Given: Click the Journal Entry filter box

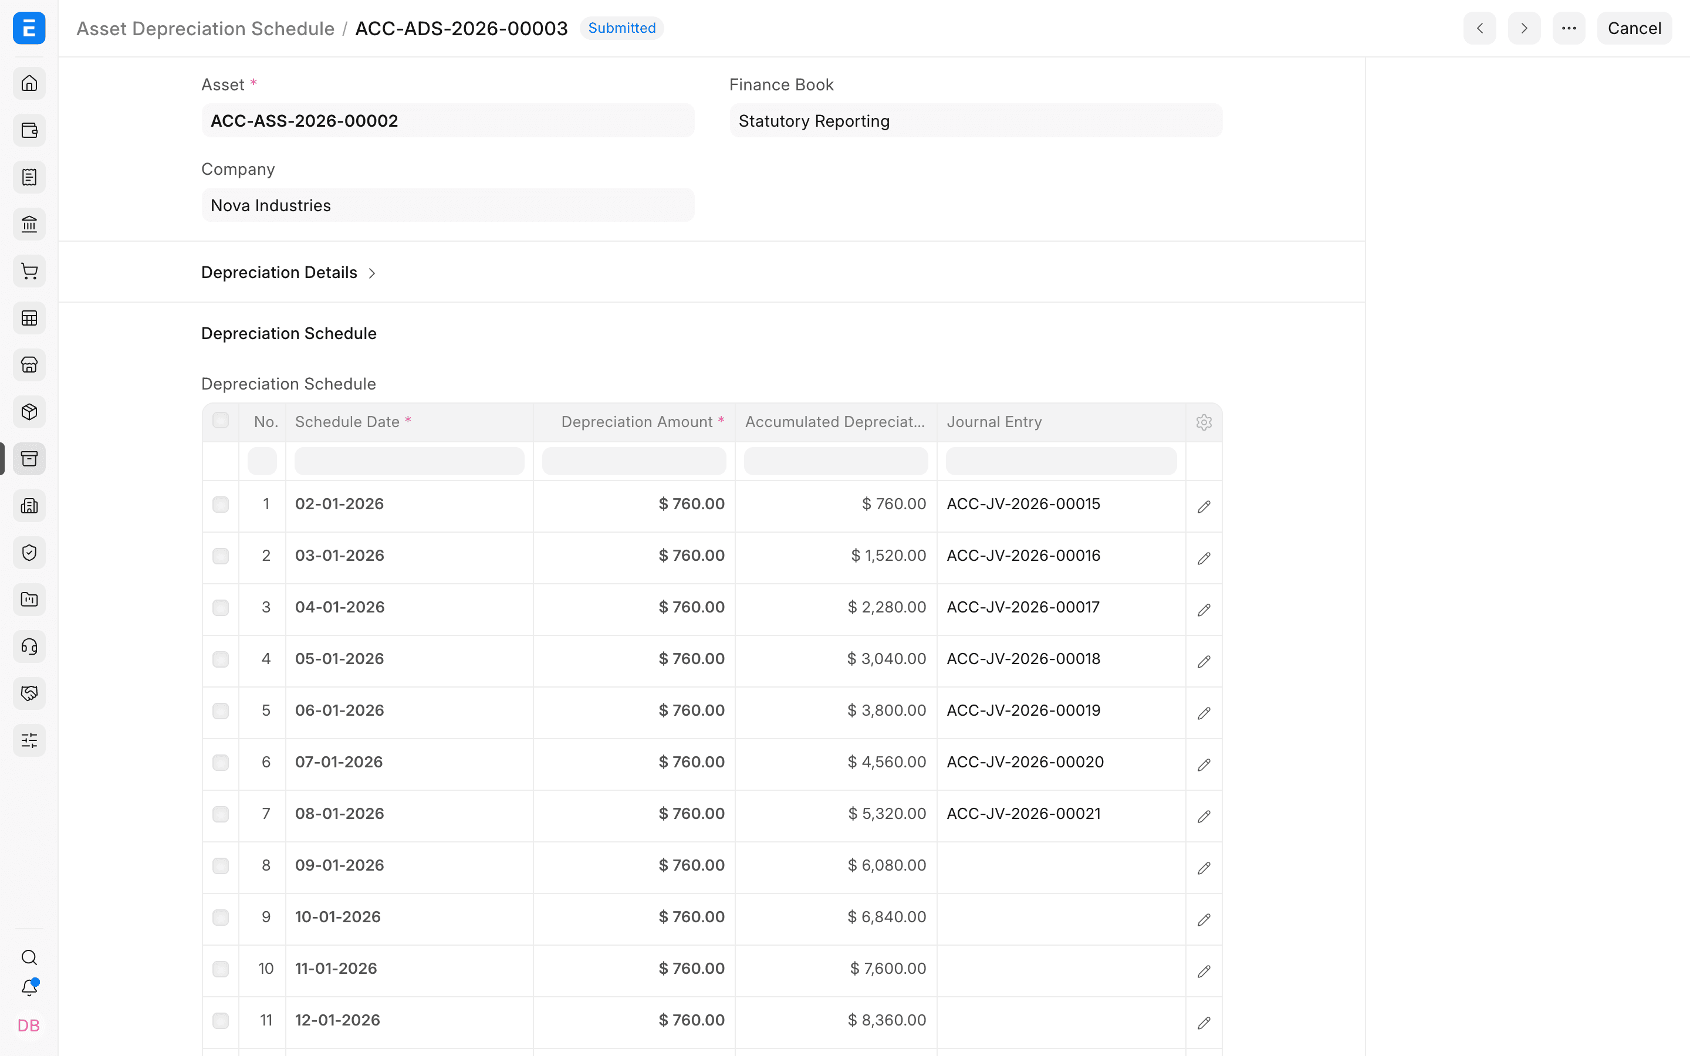Looking at the screenshot, I should click(x=1061, y=461).
